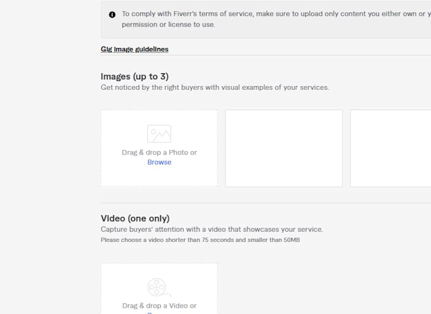Screen dimensions: 431x314
Task: Click the 75 seconds and 50MB note
Action: tap(200, 240)
